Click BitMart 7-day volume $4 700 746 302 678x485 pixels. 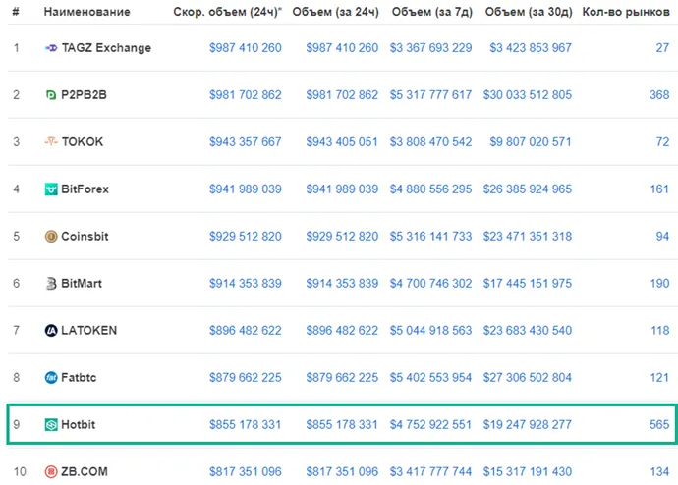[x=430, y=284]
